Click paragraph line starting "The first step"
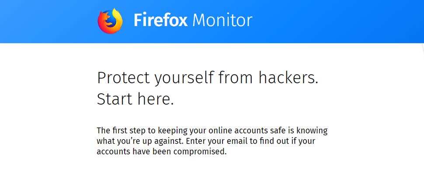 pyautogui.click(x=212, y=131)
